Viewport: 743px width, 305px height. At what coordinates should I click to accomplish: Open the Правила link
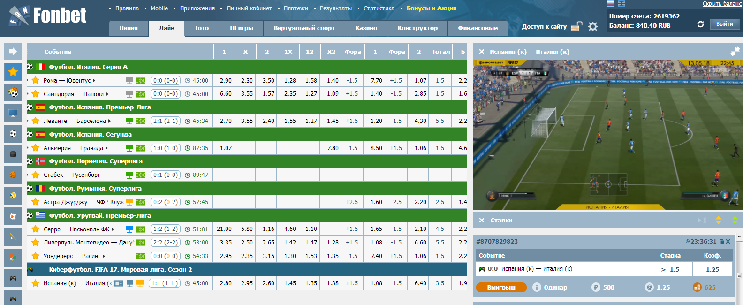coord(127,8)
